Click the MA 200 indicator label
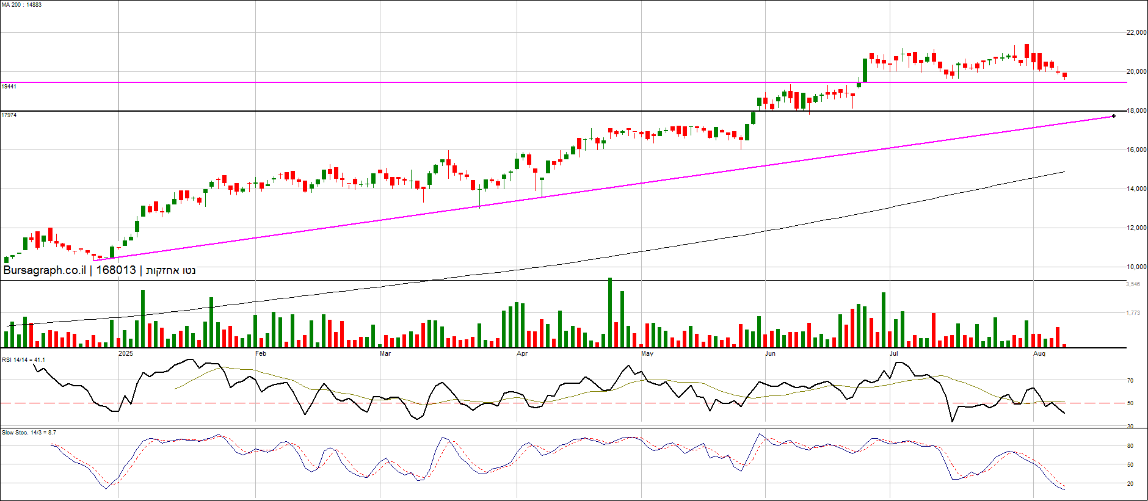 [x=21, y=5]
